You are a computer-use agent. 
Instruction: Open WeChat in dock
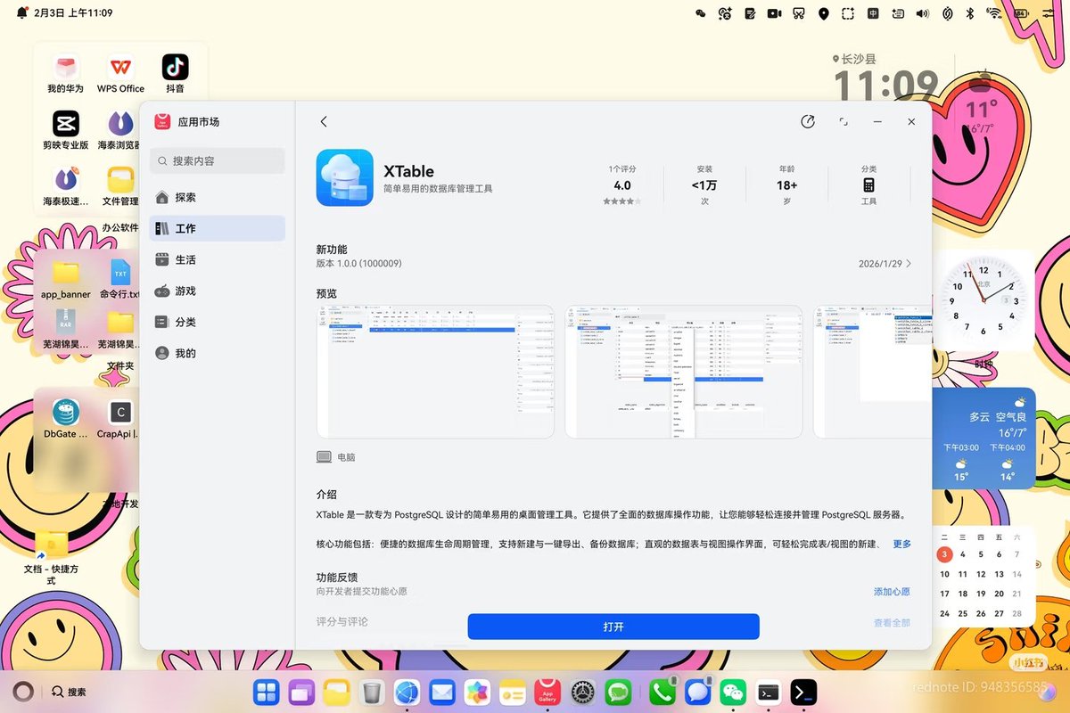(x=733, y=691)
